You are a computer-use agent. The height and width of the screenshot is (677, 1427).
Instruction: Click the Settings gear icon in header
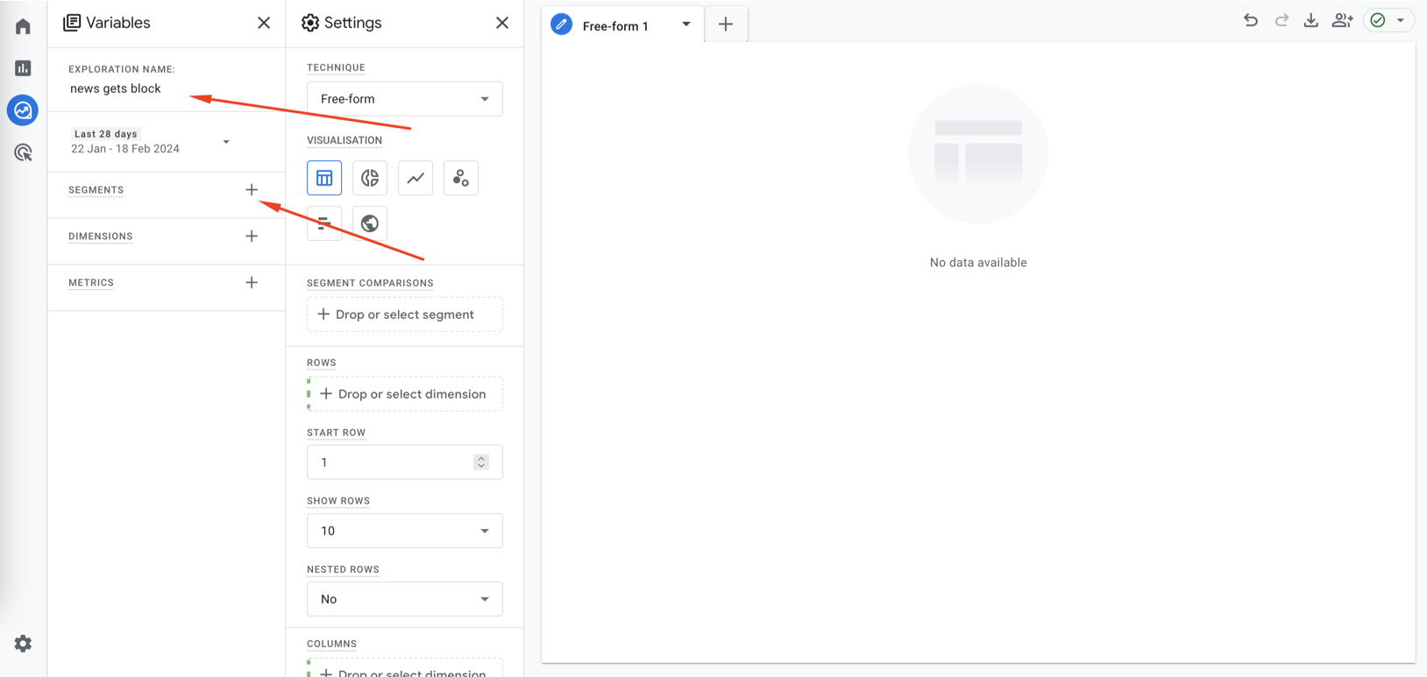pos(310,23)
